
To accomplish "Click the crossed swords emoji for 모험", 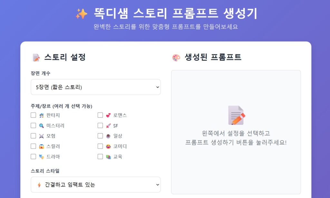I will (x=42, y=136).
